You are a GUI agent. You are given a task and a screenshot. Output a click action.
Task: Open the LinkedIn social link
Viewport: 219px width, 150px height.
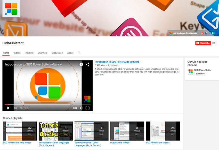(x=213, y=33)
